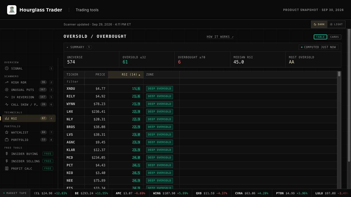Click the Overbought ≥70 summary card
This screenshot has height=197, width=351.
[x=202, y=60]
